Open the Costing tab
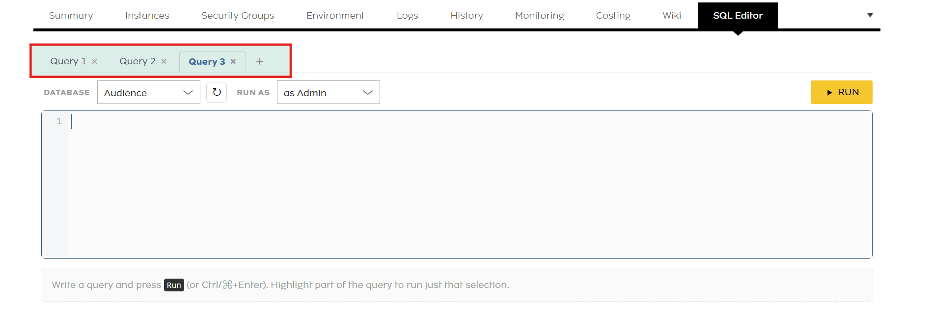933x311 pixels. click(613, 16)
